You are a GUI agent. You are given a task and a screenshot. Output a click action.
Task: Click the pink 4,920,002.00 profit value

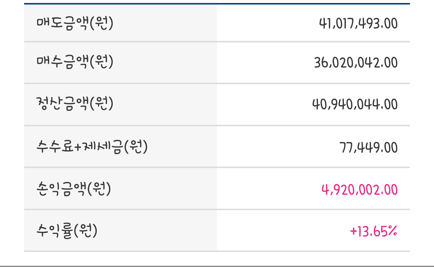360,190
